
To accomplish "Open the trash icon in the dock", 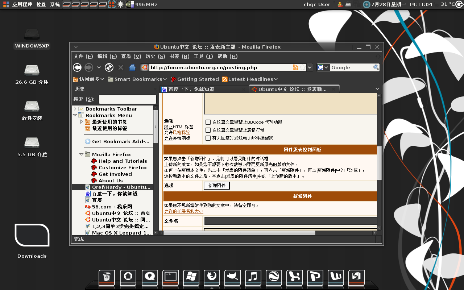I will 107,277.
